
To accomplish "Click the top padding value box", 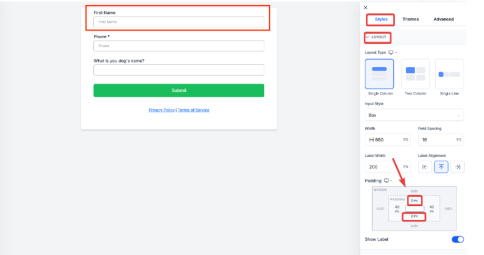I will [414, 200].
